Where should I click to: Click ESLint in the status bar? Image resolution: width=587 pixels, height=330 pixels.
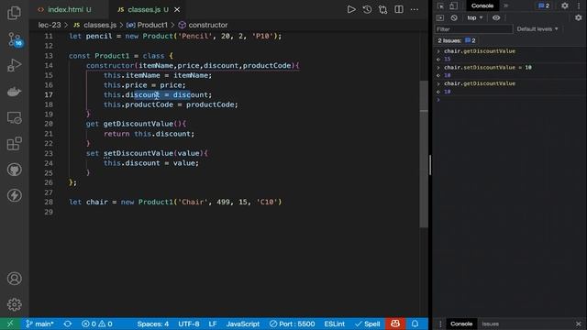tap(334, 324)
